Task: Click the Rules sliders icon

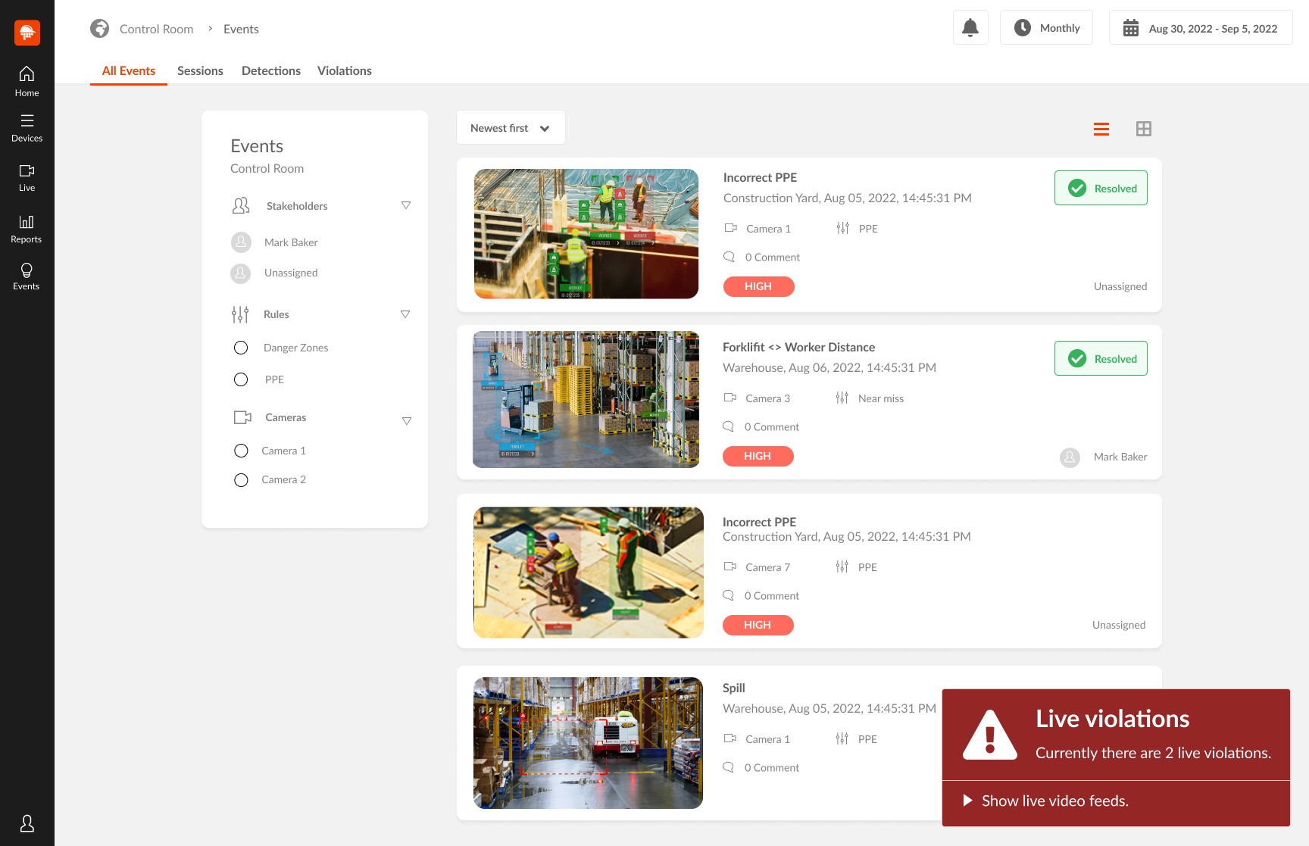Action: pos(240,314)
